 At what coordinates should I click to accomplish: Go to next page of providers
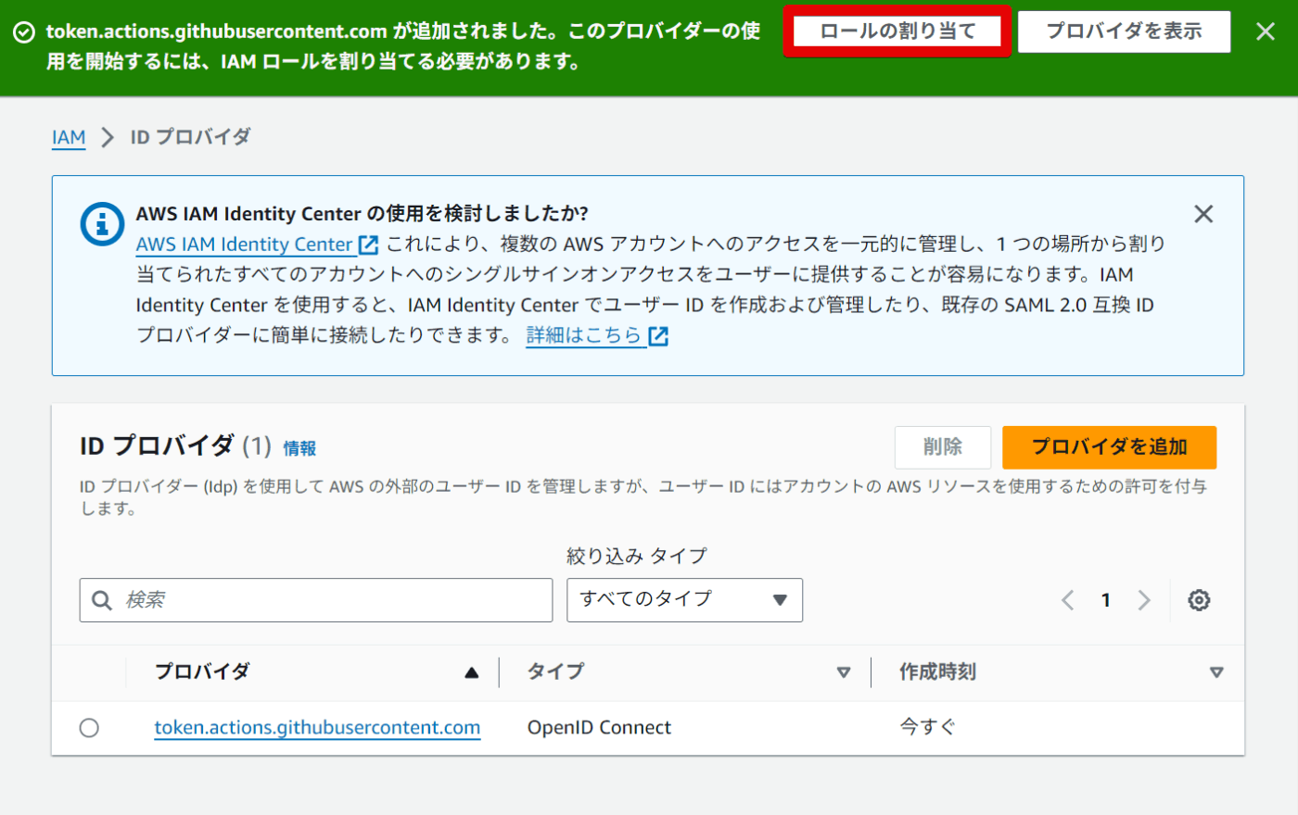coord(1144,600)
